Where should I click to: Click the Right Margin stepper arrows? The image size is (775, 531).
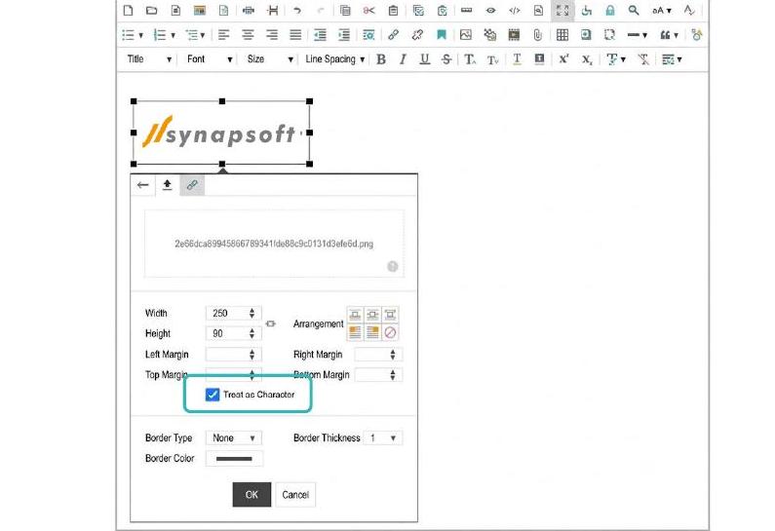(x=393, y=355)
